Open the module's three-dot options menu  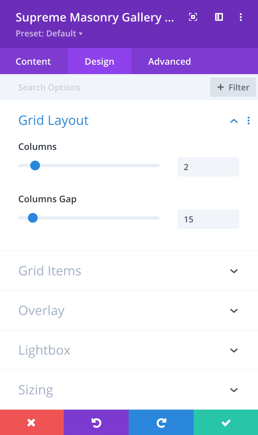tap(240, 17)
